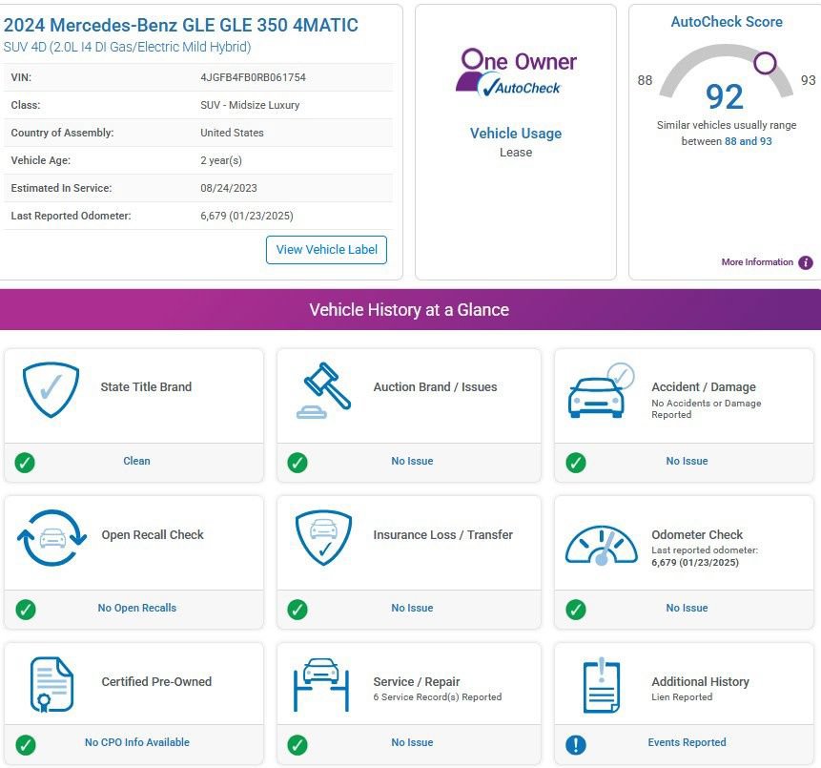Click the Service / Repair card title
Image resolution: width=821 pixels, height=768 pixels.
pyautogui.click(x=417, y=681)
